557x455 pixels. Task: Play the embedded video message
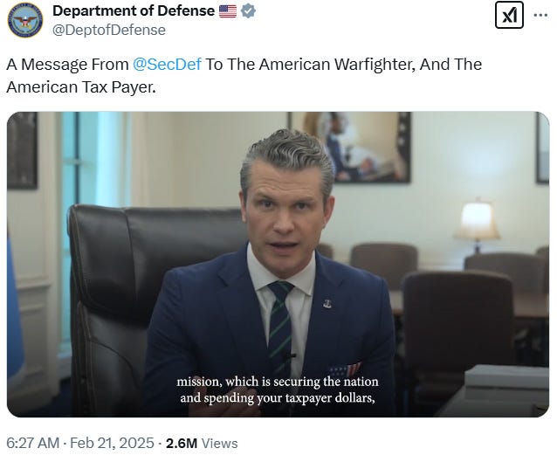point(278,264)
